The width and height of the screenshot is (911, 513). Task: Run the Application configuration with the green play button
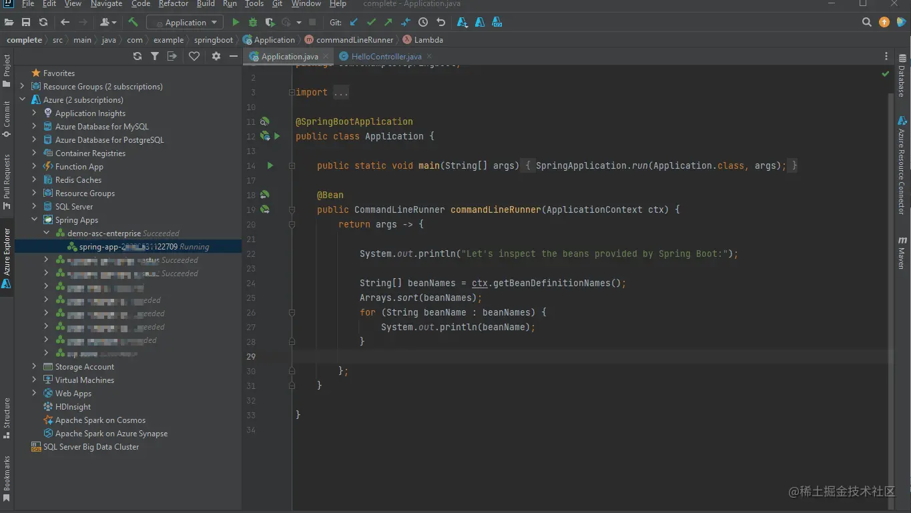pyautogui.click(x=236, y=22)
